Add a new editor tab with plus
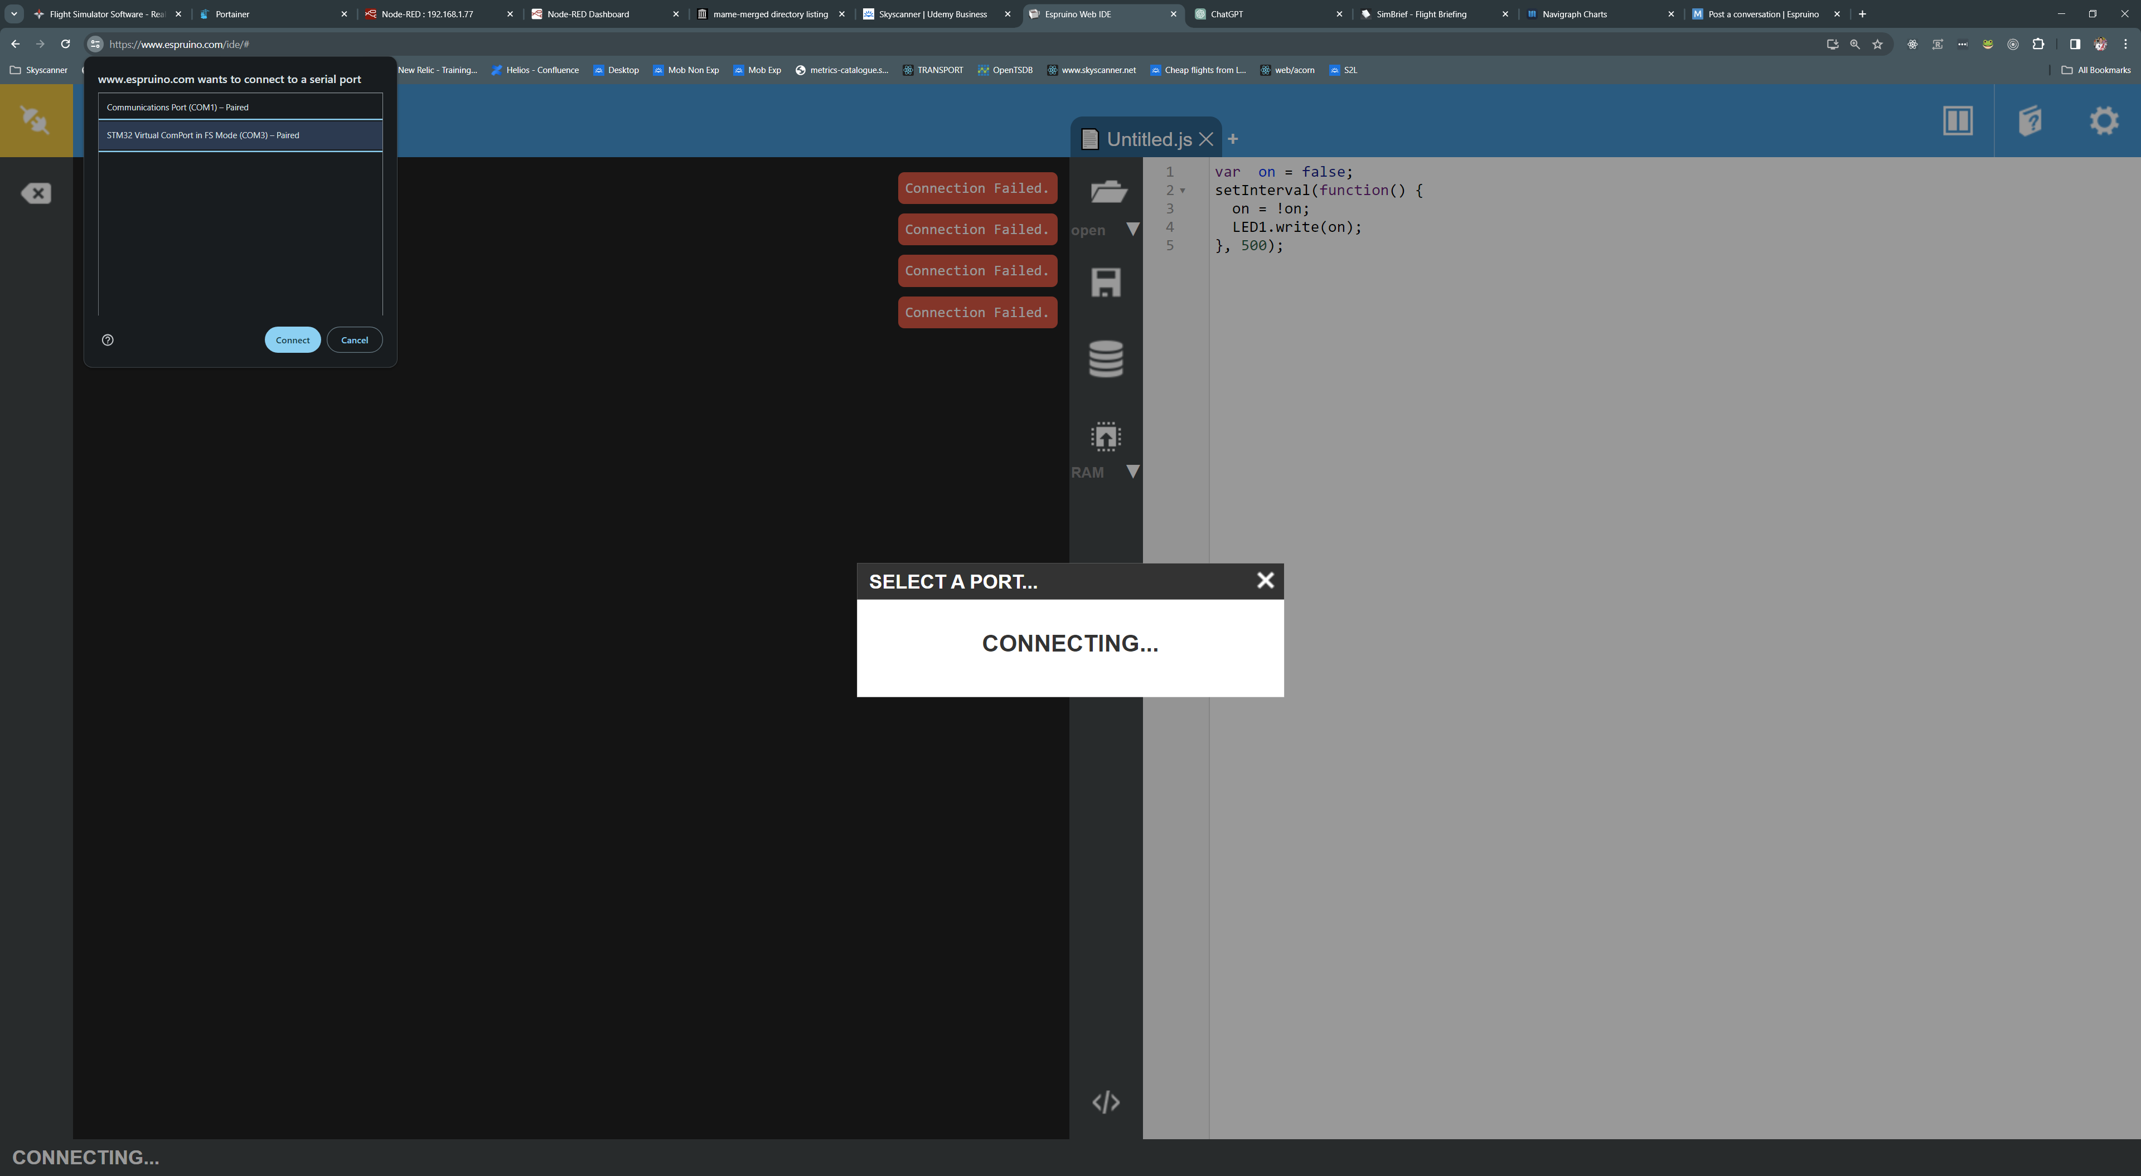Image resolution: width=2141 pixels, height=1176 pixels. (1233, 139)
